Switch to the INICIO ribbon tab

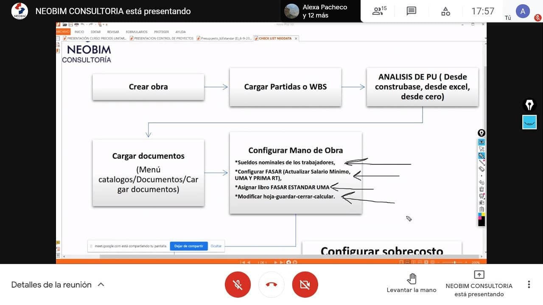click(79, 32)
